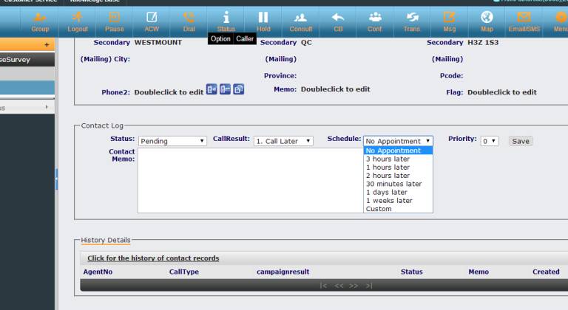
Task: Open the Status dropdown showing Pending
Action: [172, 141]
